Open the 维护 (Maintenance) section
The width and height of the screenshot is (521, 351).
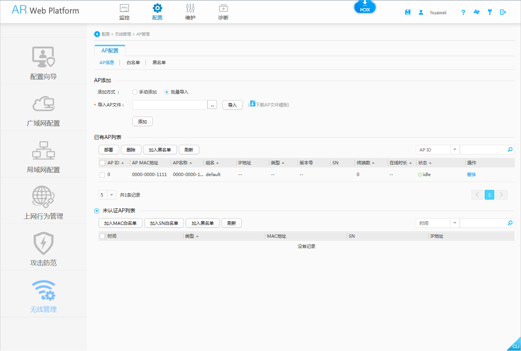190,11
